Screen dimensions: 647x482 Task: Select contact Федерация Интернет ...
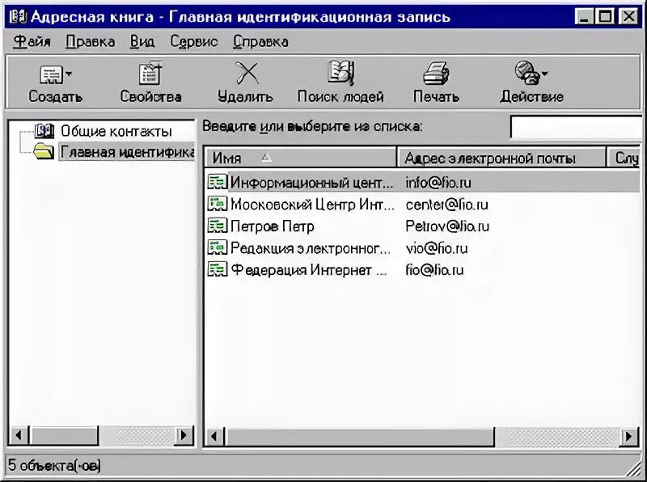click(x=309, y=270)
